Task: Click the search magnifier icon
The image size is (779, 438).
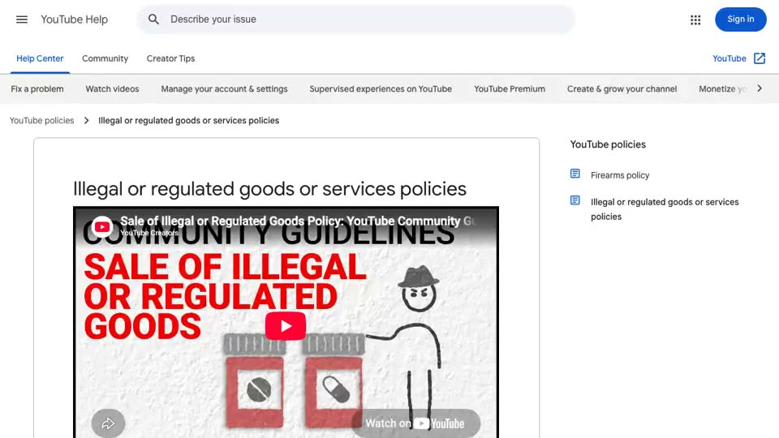Action: point(153,19)
